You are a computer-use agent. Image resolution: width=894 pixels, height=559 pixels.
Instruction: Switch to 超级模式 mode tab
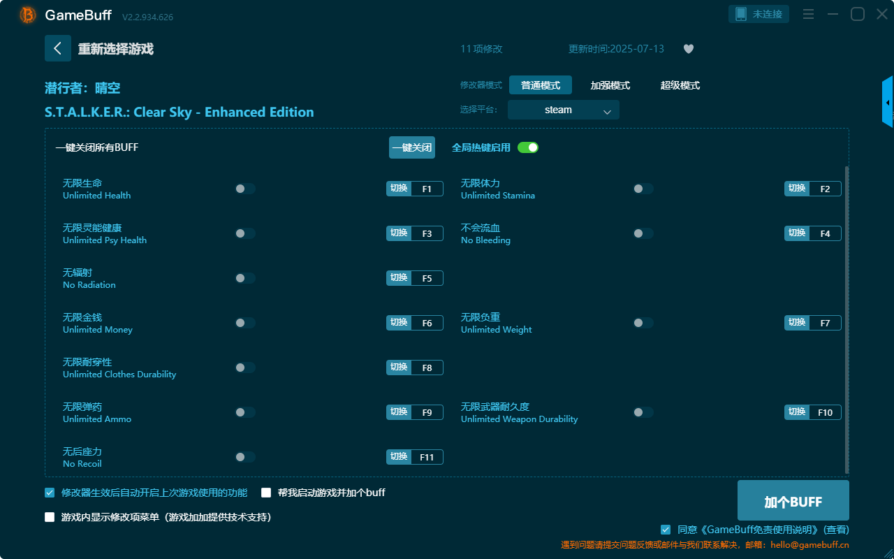coord(680,85)
